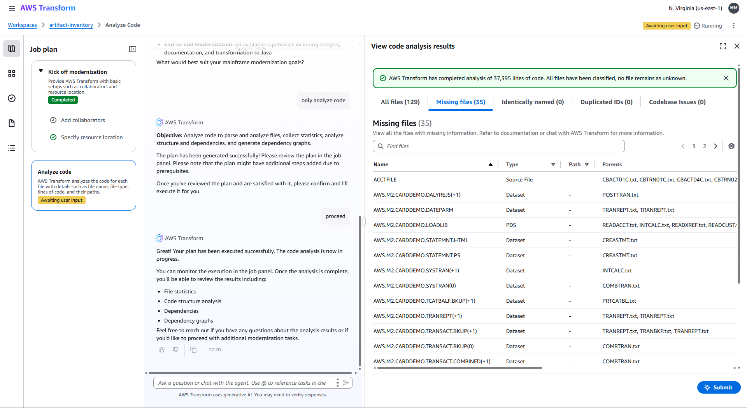Open the Path column filter dropdown

tap(587, 164)
